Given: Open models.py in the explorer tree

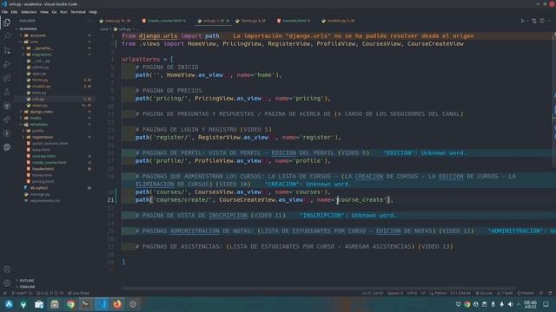Looking at the screenshot, I should pos(41,87).
